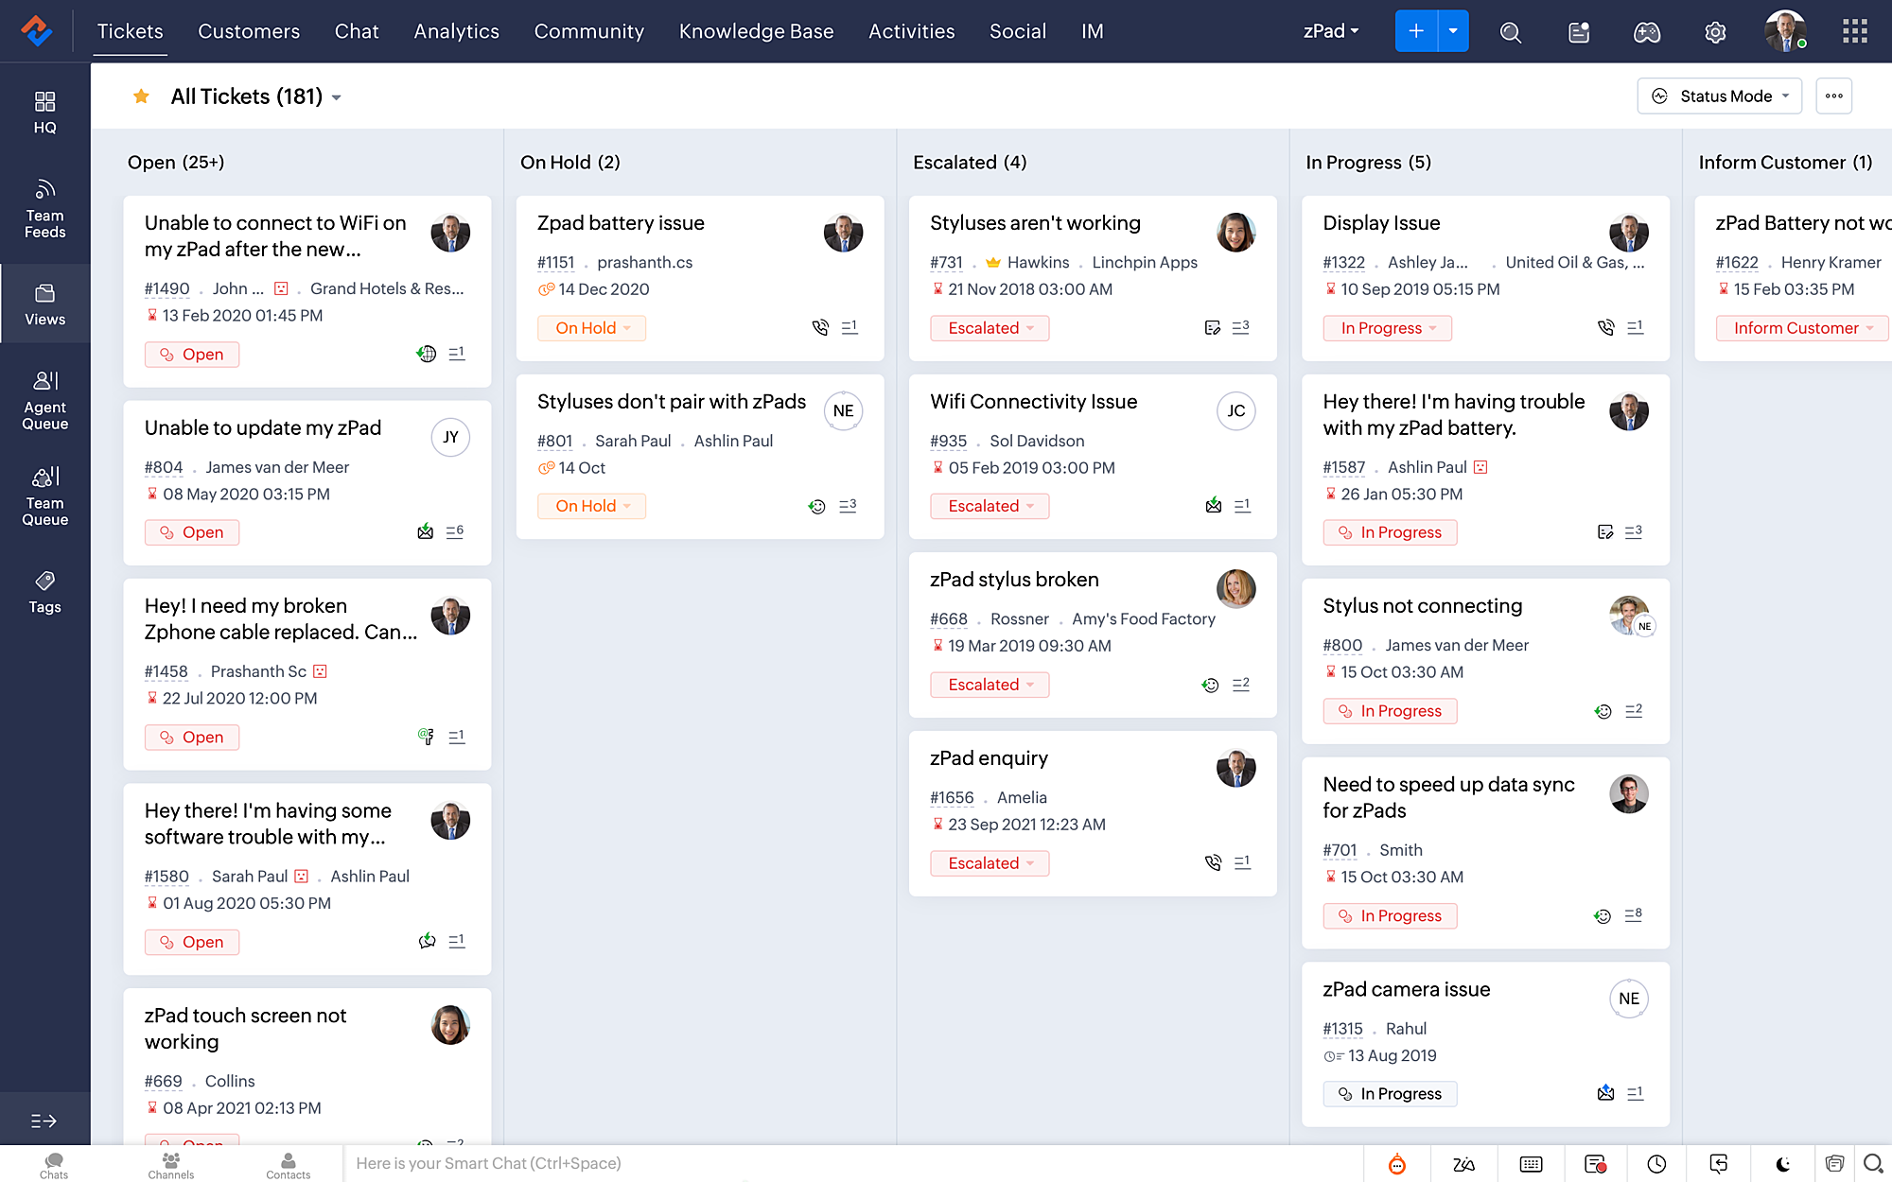This screenshot has height=1182, width=1892.
Task: Open Tags in sidebar
Action: pos(44,592)
